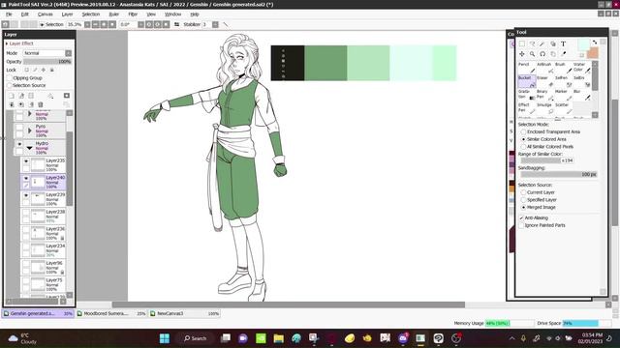This screenshot has height=348, width=620.
Task: Pick the Move tool
Action: click(522, 54)
